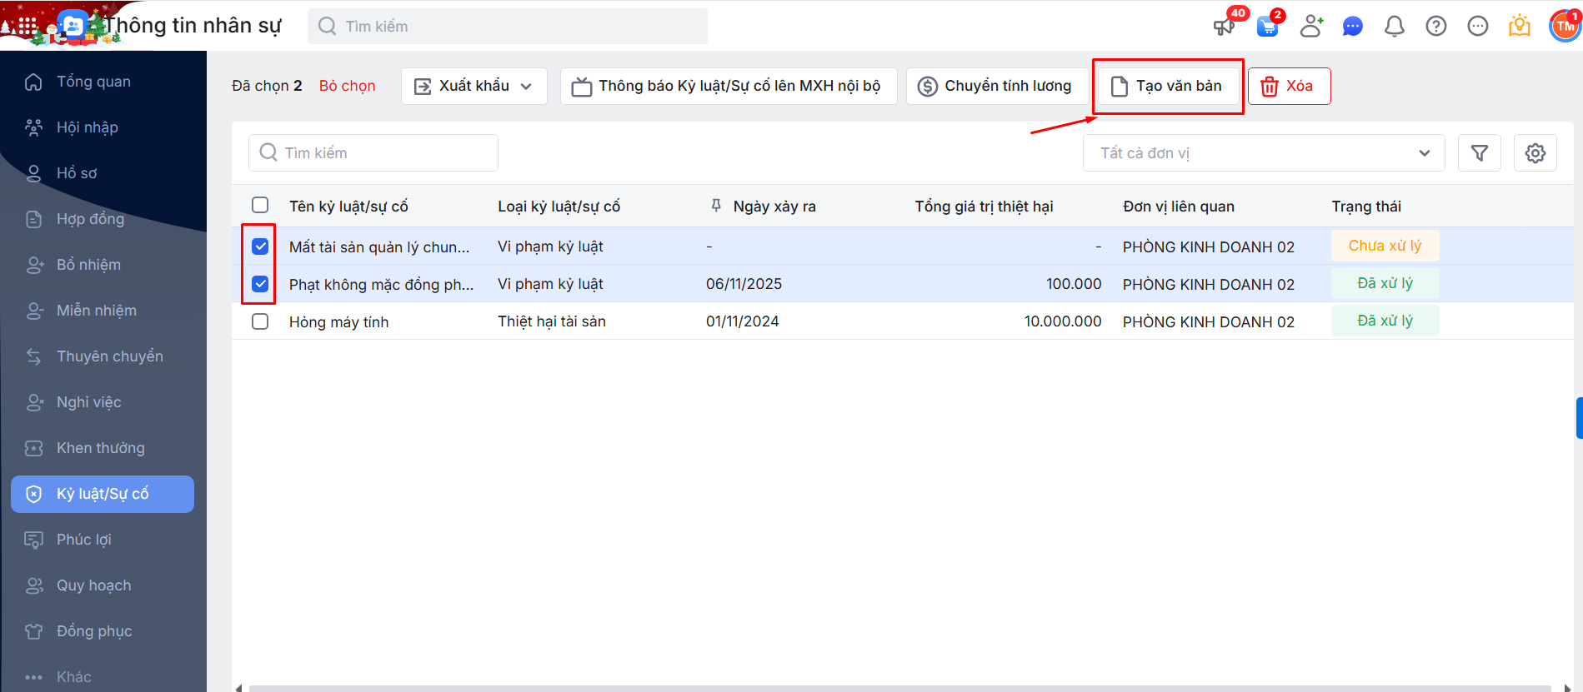Focus the top global Tìm kiếm field

tap(508, 27)
